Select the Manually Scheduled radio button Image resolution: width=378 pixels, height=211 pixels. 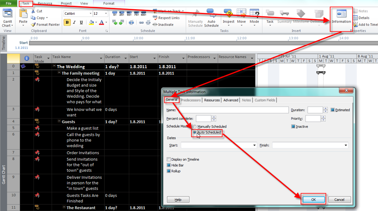click(195, 127)
